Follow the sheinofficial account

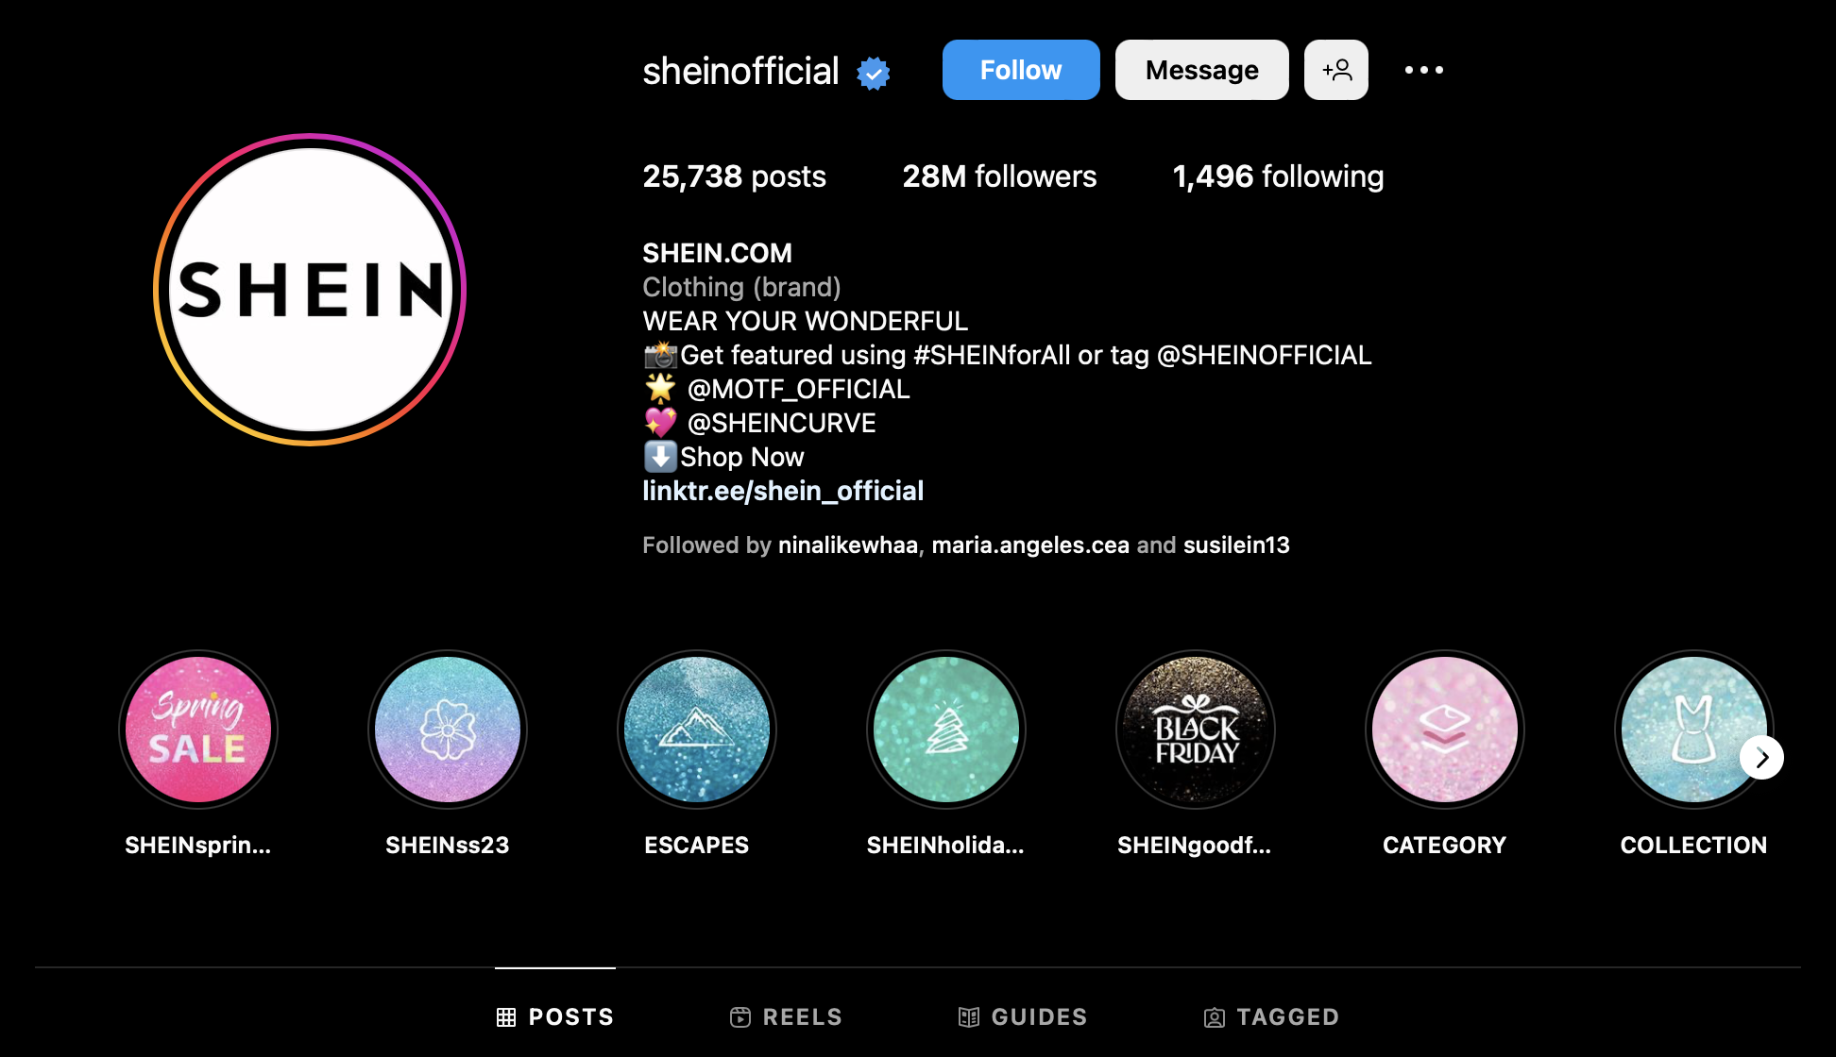[1021, 70]
